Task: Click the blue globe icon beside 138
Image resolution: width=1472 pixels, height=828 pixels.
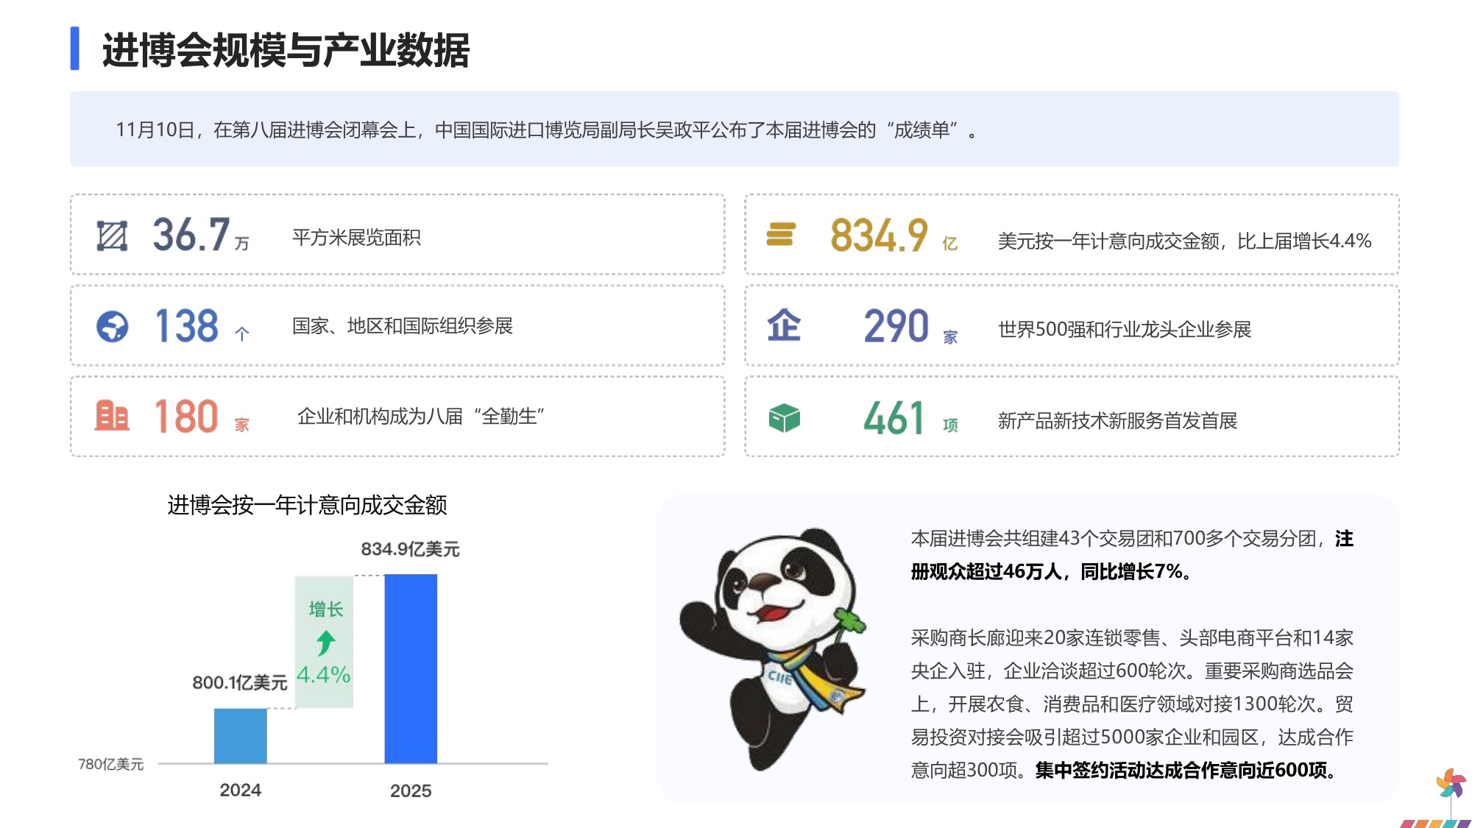Action: point(110,325)
